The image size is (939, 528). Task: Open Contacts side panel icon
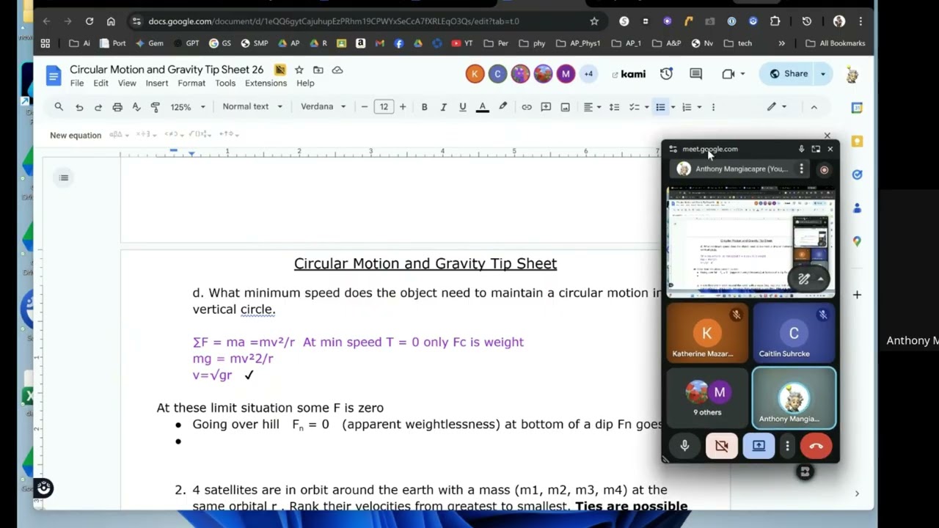(x=857, y=208)
